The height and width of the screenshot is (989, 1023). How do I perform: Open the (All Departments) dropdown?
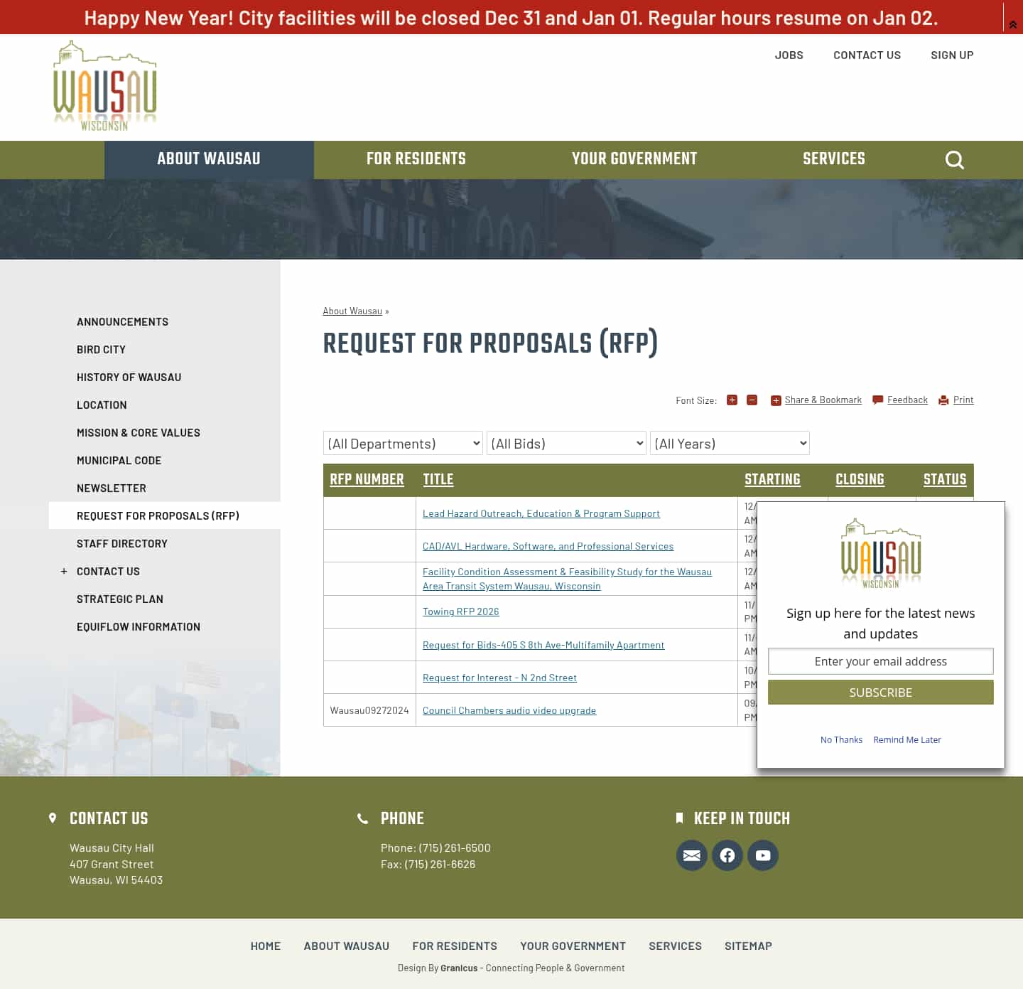click(x=402, y=443)
